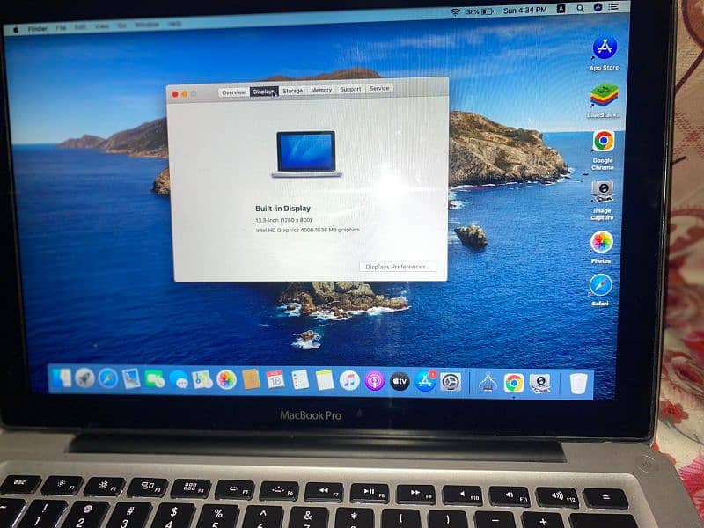The image size is (704, 528).
Task: Open System Preferences in the Dock
Action: pos(451,382)
